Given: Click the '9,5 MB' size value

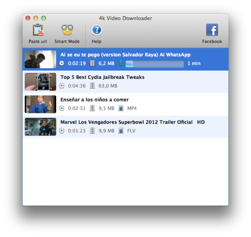Looking at the screenshot, I should (x=106, y=108).
